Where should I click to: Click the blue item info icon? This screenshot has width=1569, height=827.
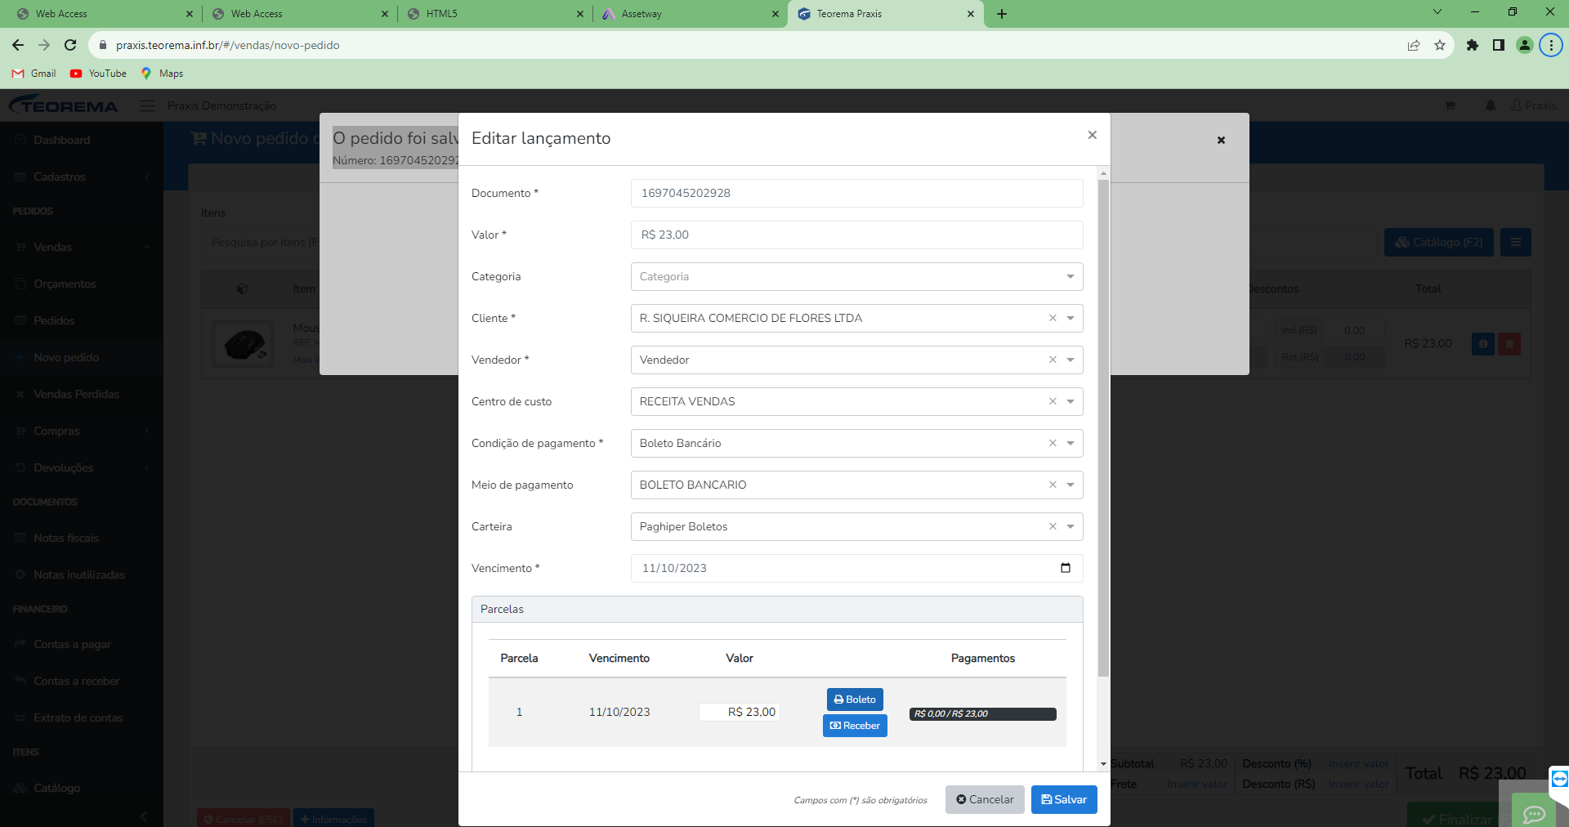point(1483,344)
